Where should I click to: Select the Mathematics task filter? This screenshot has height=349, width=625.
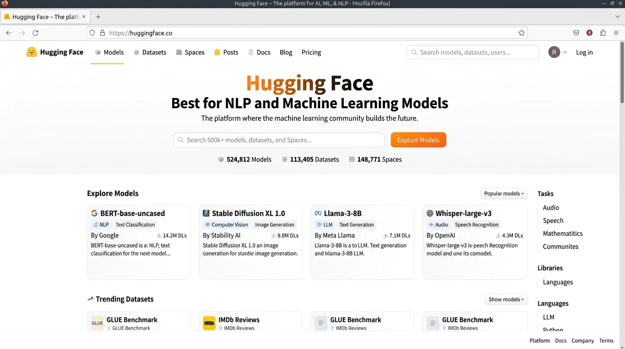tap(563, 234)
